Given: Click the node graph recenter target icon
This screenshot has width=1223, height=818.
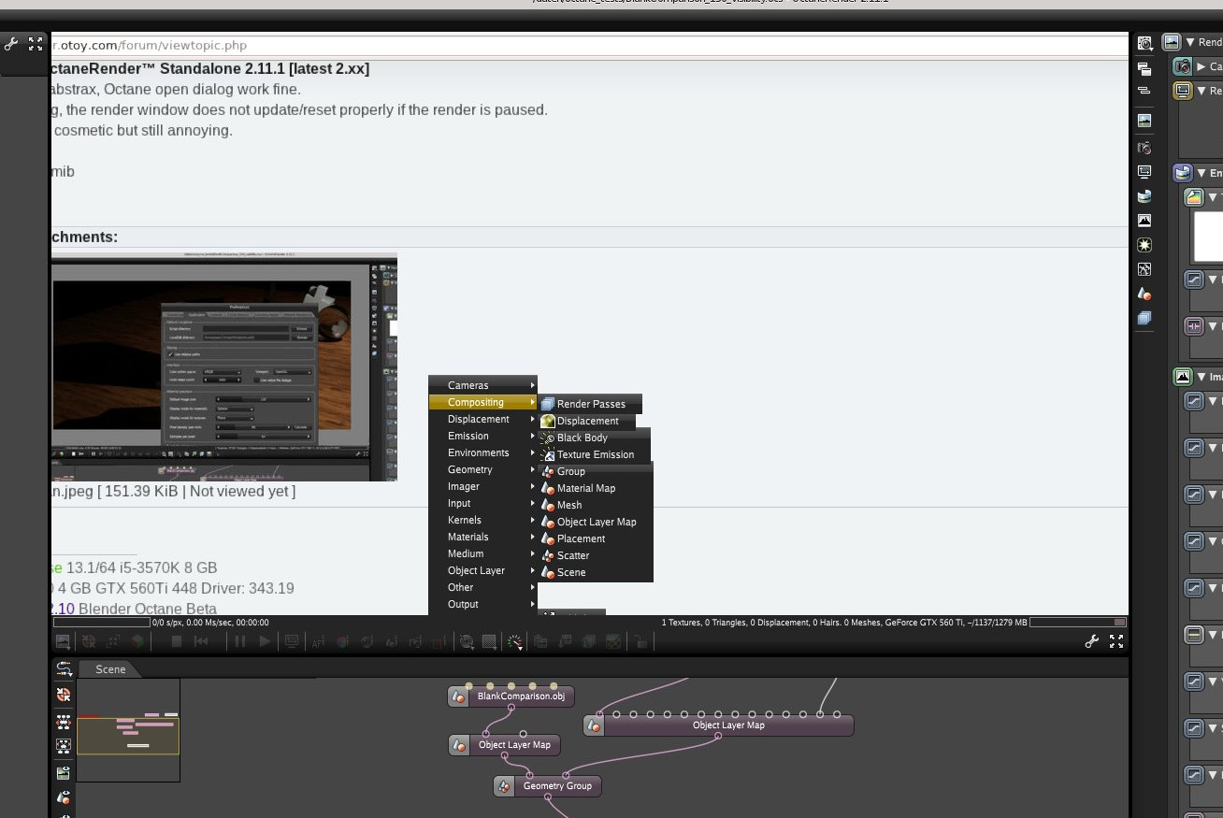Looking at the screenshot, I should click(x=64, y=694).
